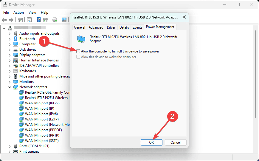Viewport: 259px width, 161px height.
Task: Click the Computer category icon
Action: 15,44
